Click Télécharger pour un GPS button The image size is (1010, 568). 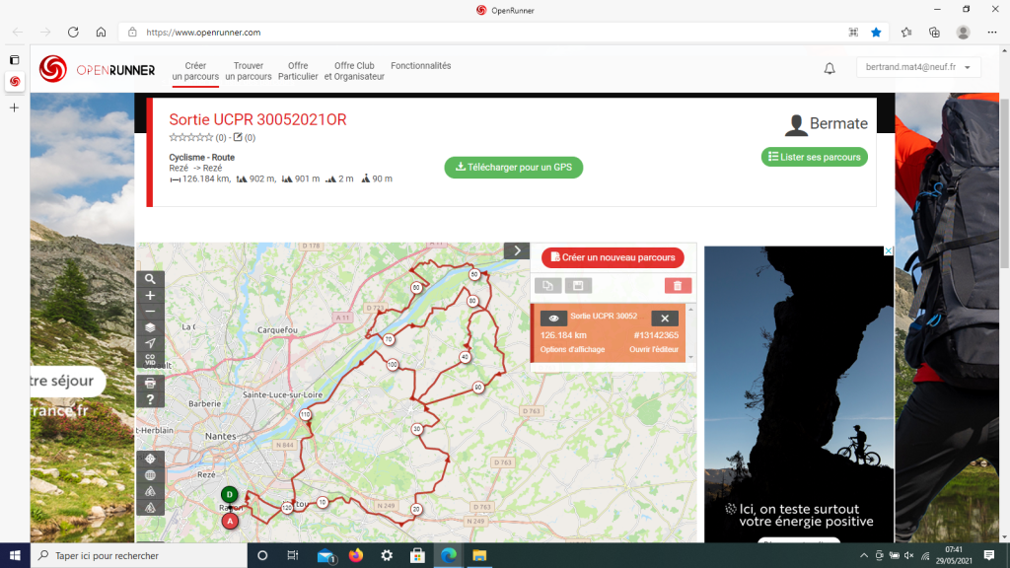pos(513,168)
